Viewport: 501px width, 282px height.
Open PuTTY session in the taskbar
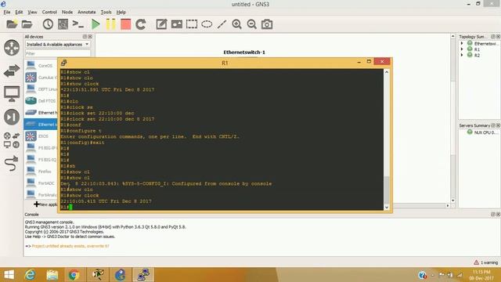pos(142,275)
